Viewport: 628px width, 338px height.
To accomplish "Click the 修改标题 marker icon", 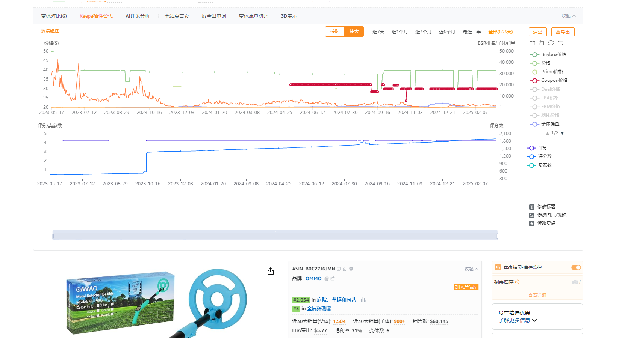I will [x=532, y=207].
